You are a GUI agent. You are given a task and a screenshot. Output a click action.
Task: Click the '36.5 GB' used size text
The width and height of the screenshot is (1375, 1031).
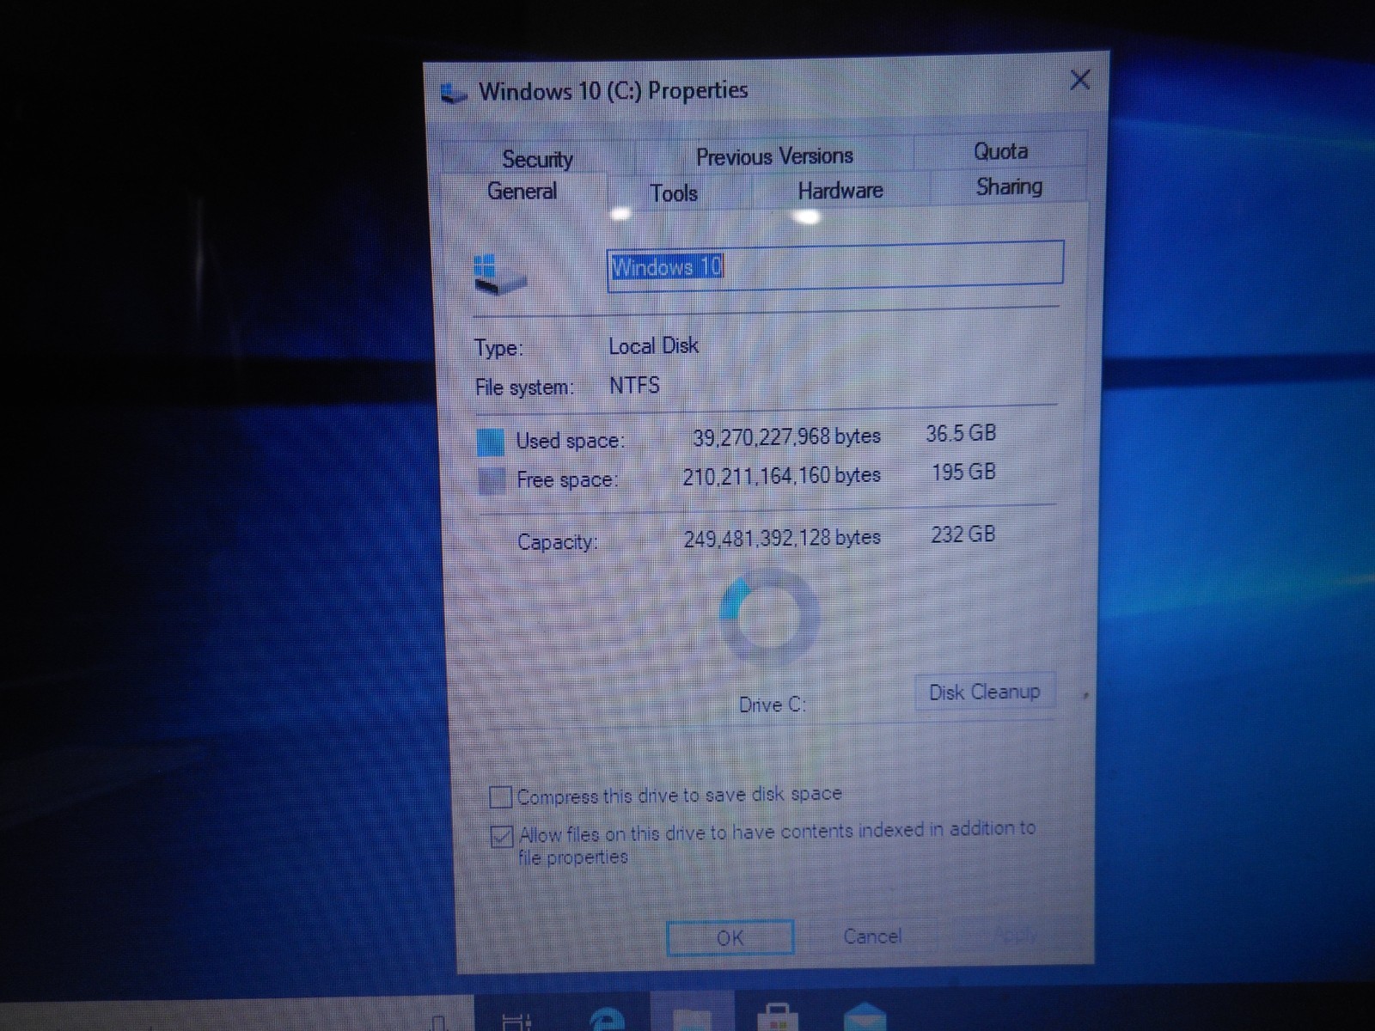click(x=961, y=433)
